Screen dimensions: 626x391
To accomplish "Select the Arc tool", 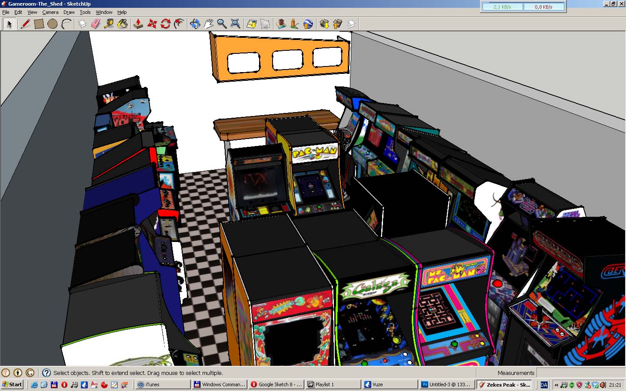I will (66, 24).
